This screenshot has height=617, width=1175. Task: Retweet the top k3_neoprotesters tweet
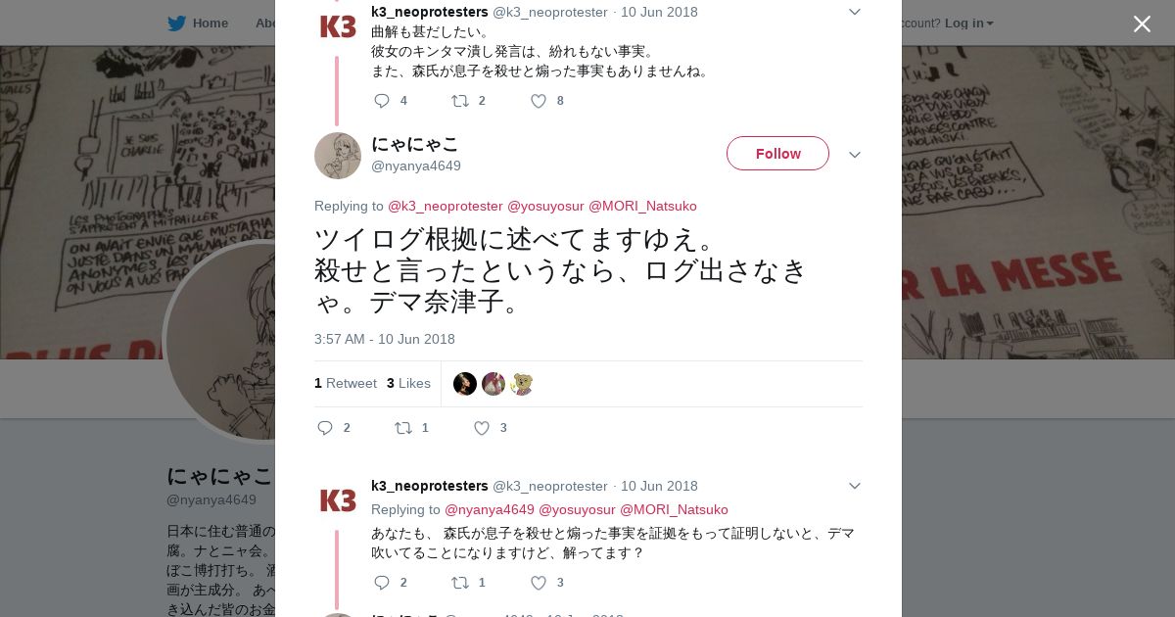(459, 101)
